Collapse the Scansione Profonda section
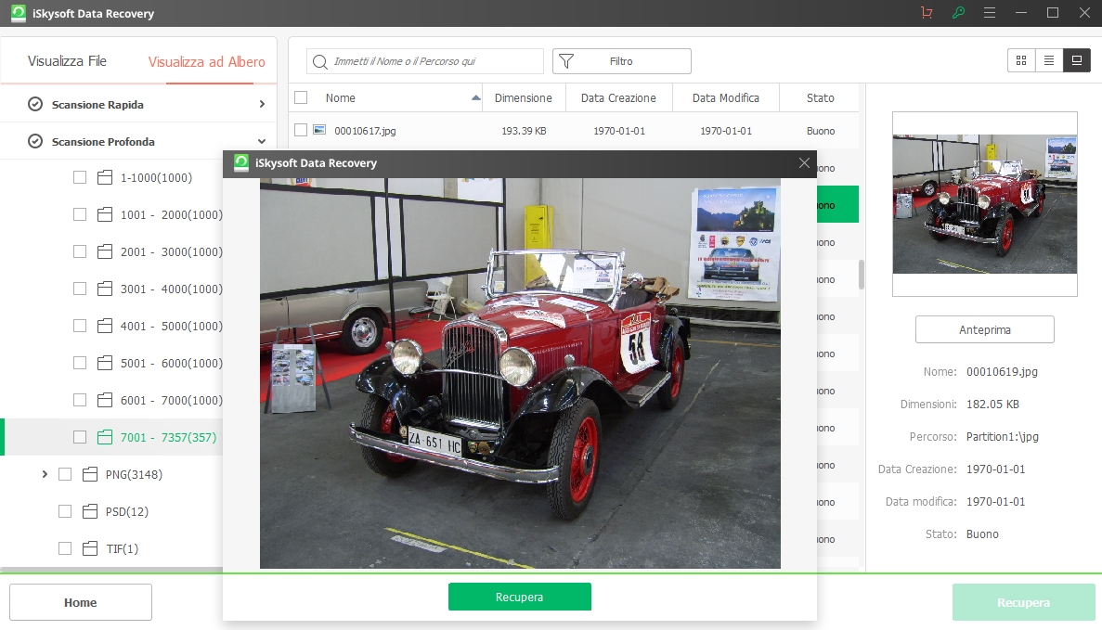 [262, 141]
